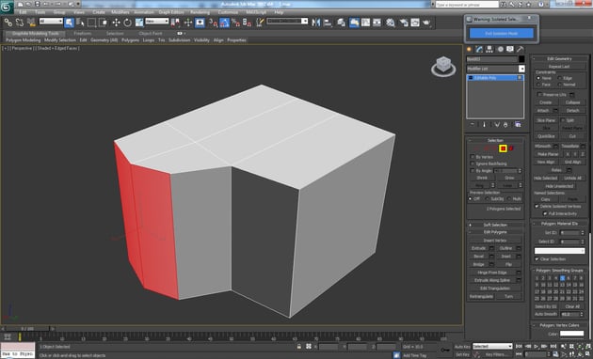Open the Modifiers menu
This screenshot has width=593, height=359.
tap(120, 12)
